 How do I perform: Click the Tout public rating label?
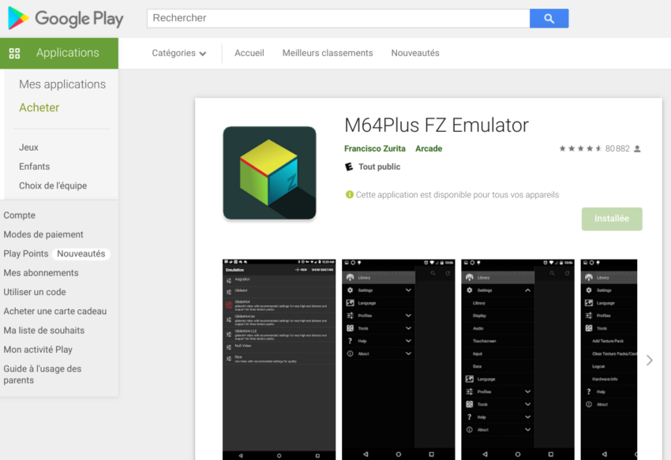(379, 167)
